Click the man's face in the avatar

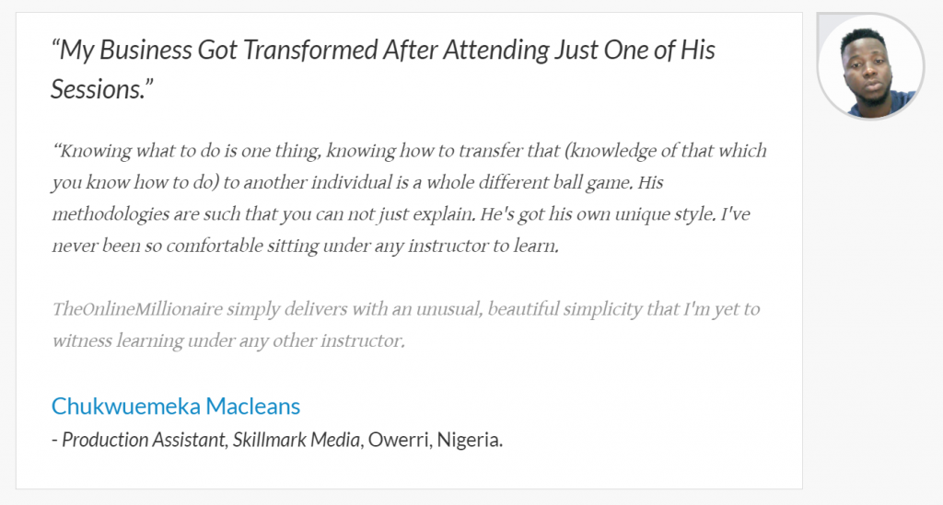(867, 71)
